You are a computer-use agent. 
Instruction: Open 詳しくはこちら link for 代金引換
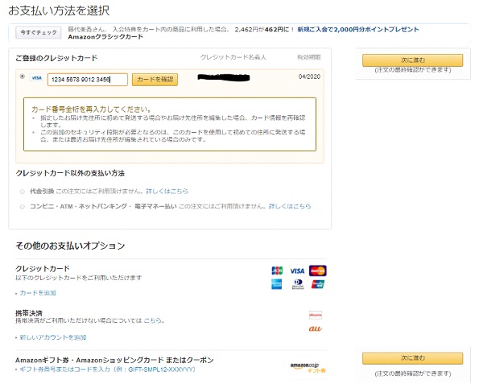click(167, 192)
